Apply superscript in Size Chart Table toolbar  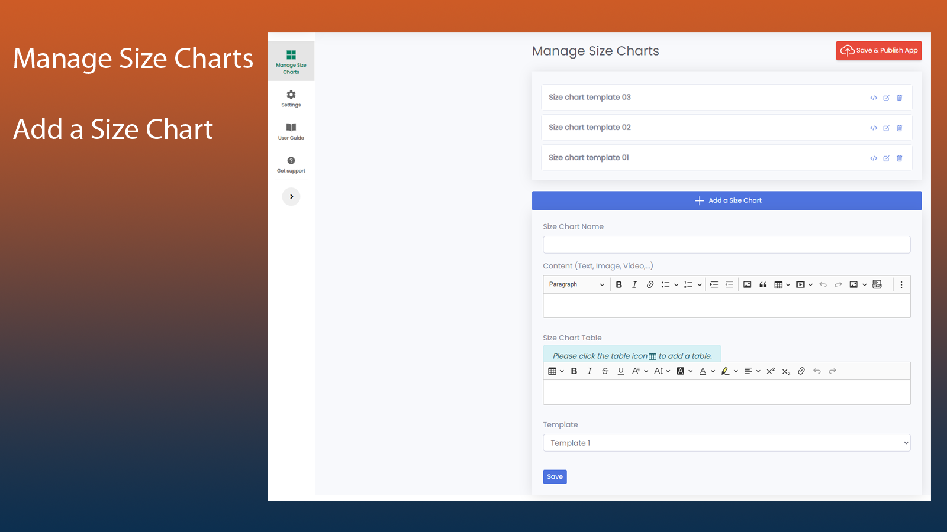pos(771,371)
